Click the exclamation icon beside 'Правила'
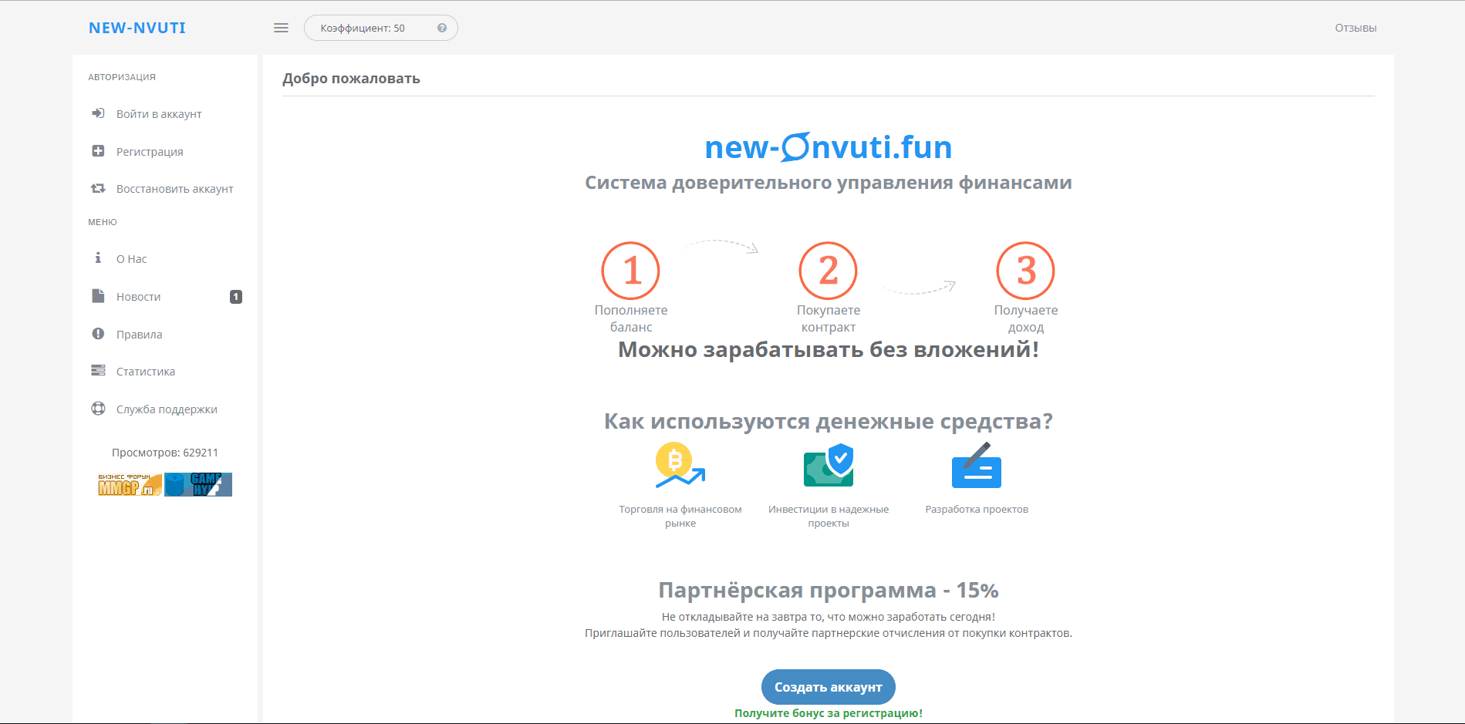Screen dimensions: 1465x724 click(x=98, y=334)
